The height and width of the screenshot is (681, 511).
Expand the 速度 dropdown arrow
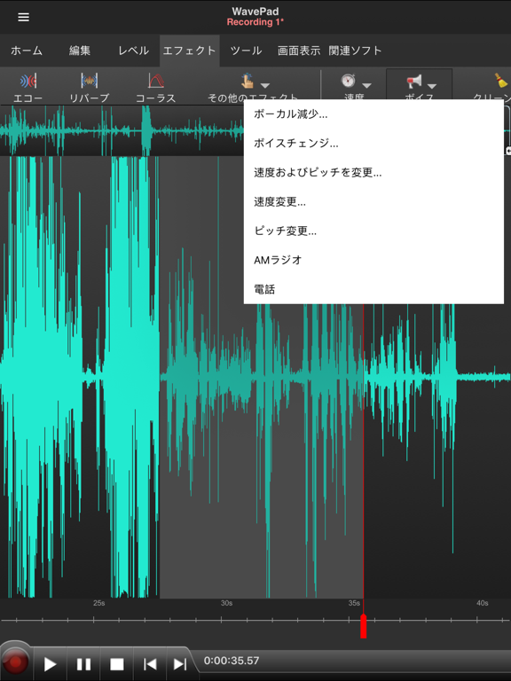click(366, 85)
